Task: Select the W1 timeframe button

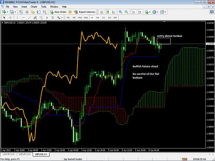Action: pos(109,18)
